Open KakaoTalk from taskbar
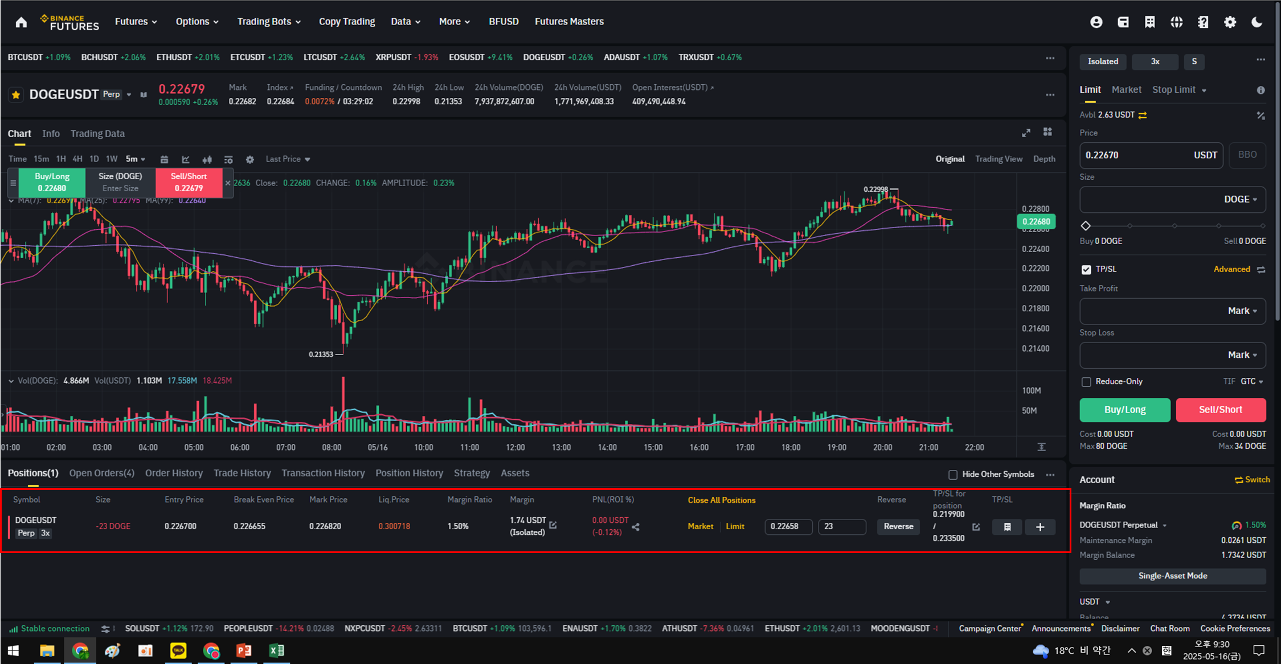Viewport: 1281px width, 664px height. (178, 650)
